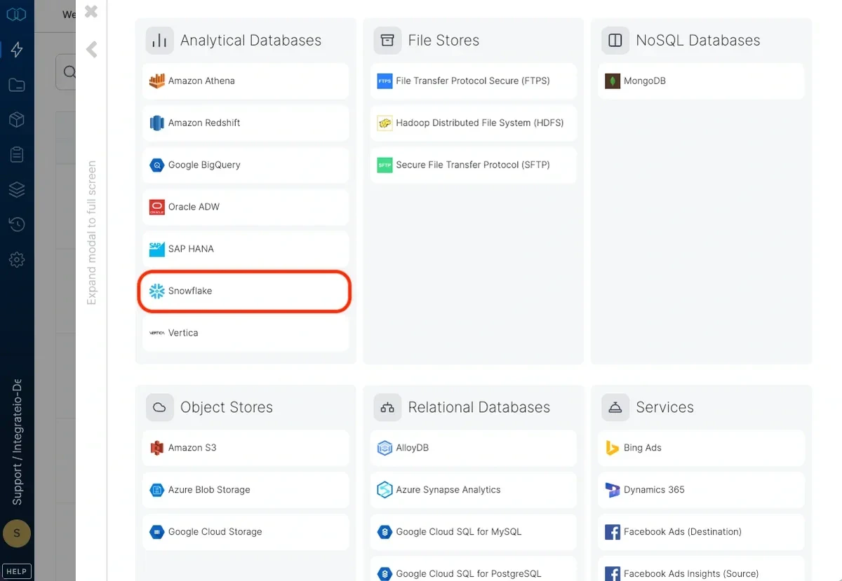Select Hadoop Distributed File System (HDFS)
Screen dimensions: 842x581
(x=474, y=123)
